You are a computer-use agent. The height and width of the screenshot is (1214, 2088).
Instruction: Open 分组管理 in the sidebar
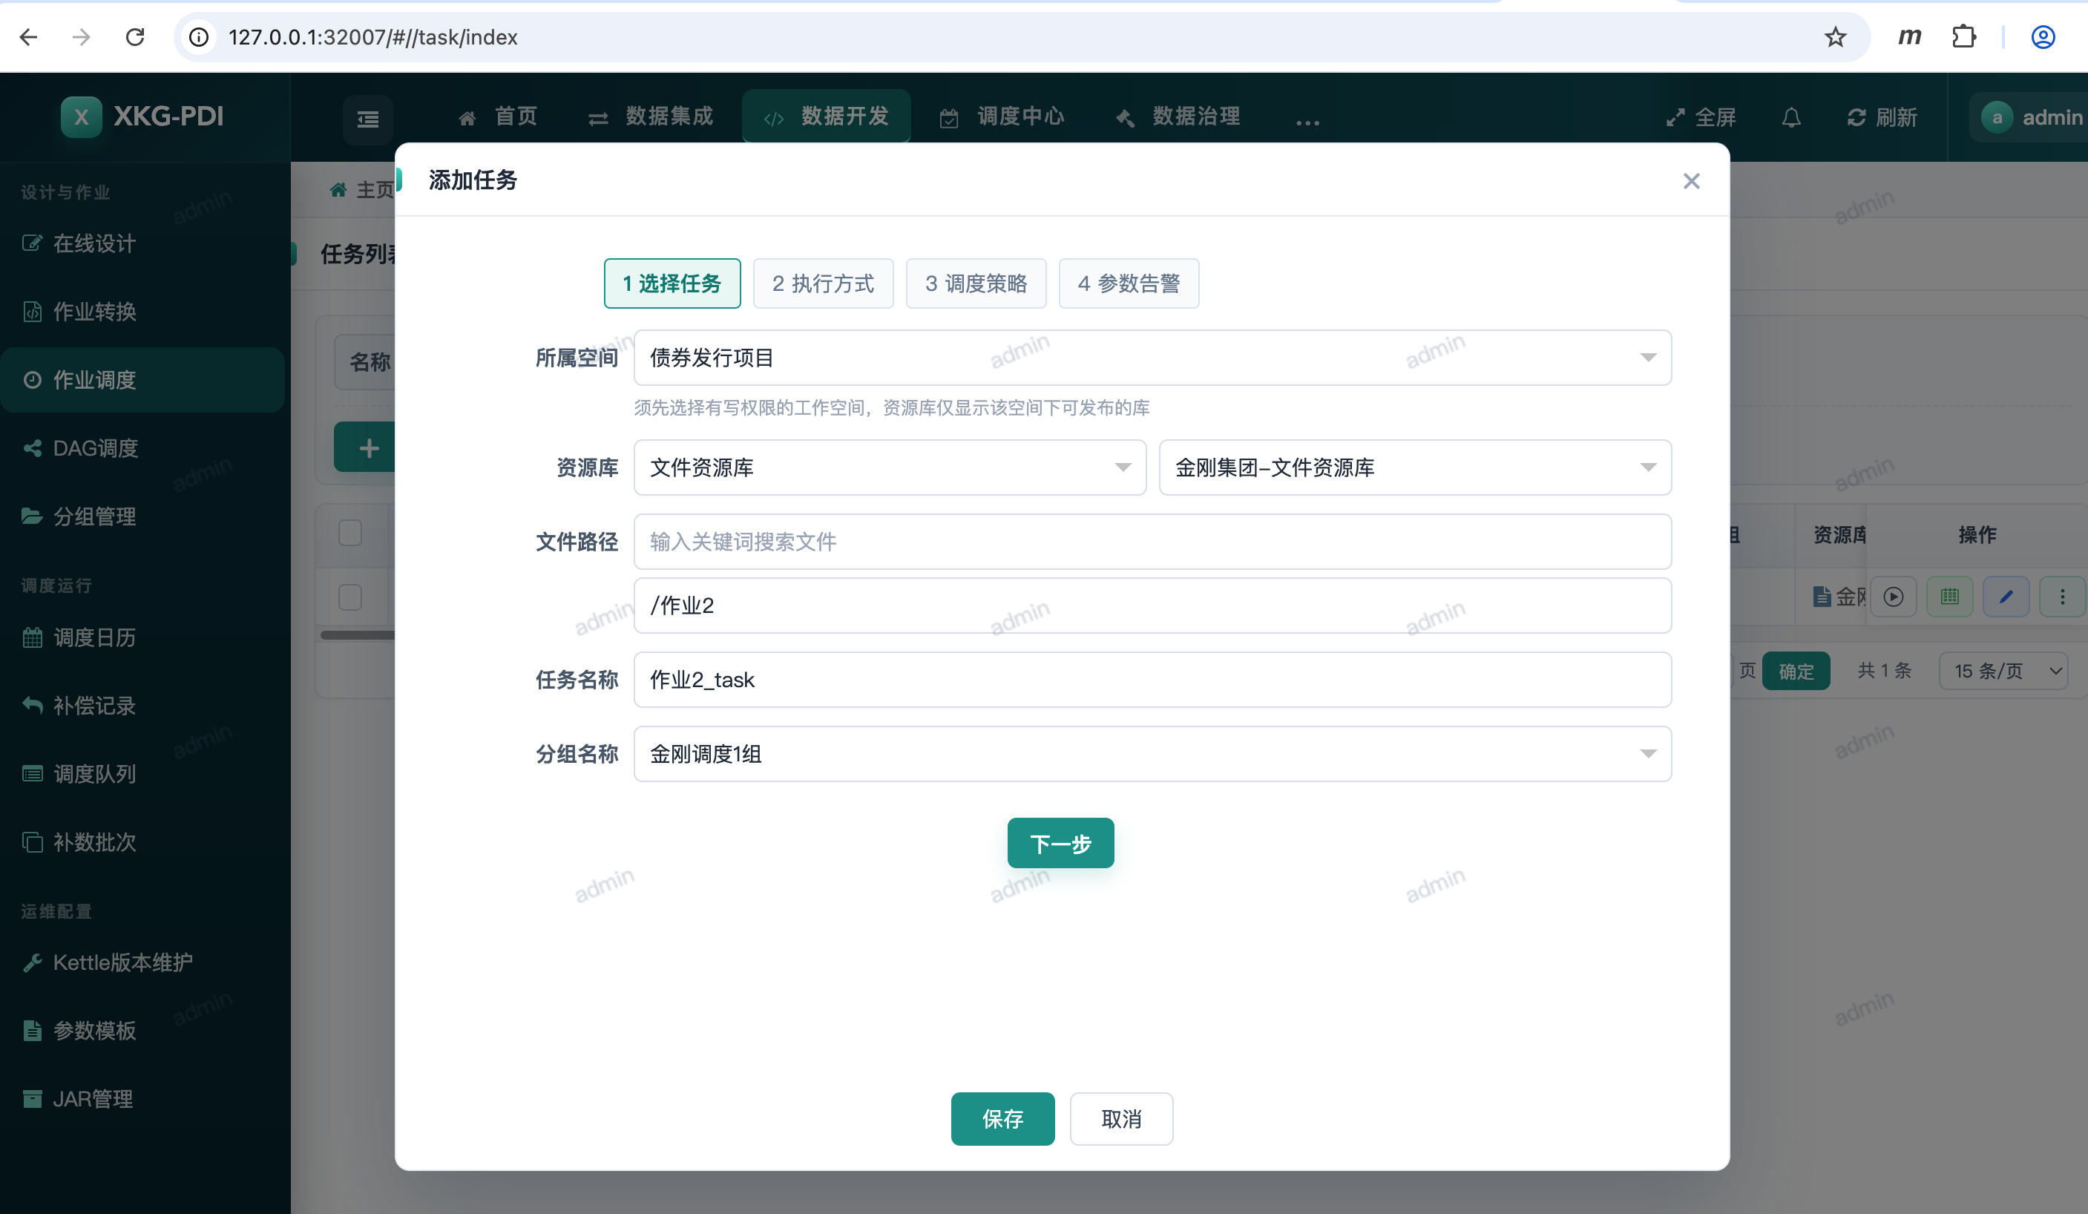(x=142, y=516)
